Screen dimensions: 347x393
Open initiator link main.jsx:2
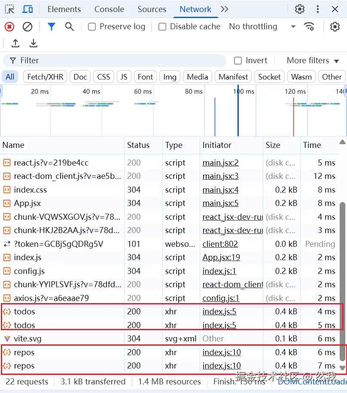coord(220,163)
